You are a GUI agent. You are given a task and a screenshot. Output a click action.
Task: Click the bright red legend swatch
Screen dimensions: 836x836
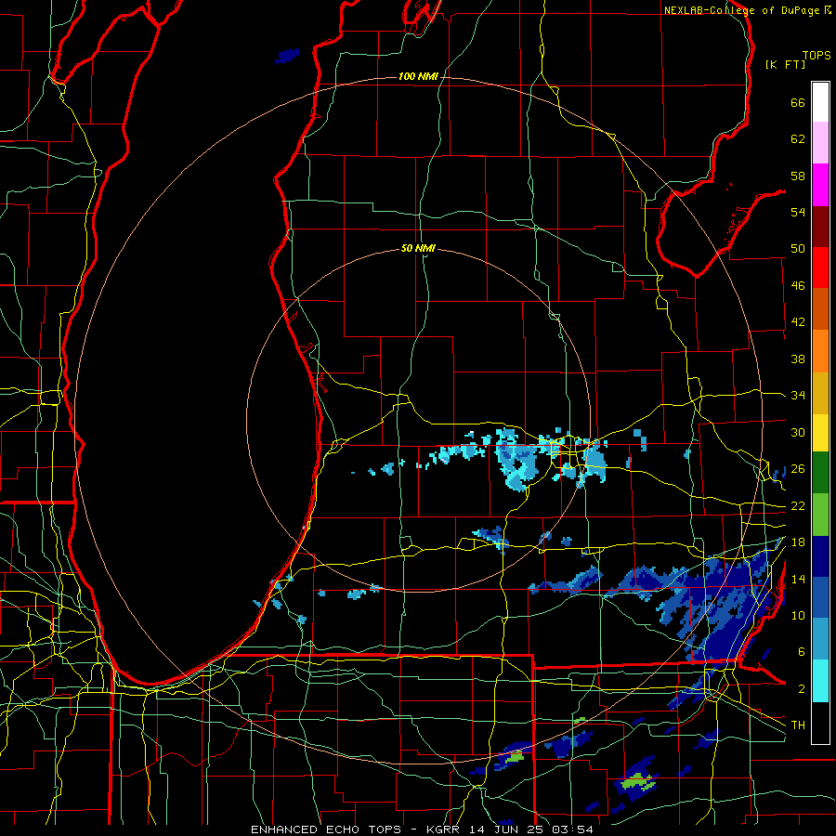pyautogui.click(x=820, y=268)
